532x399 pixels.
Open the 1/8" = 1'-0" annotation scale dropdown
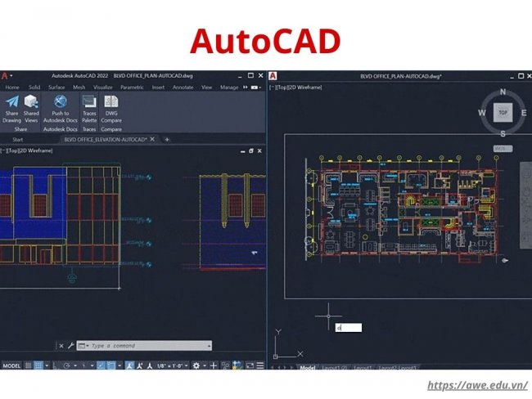pyautogui.click(x=172, y=365)
